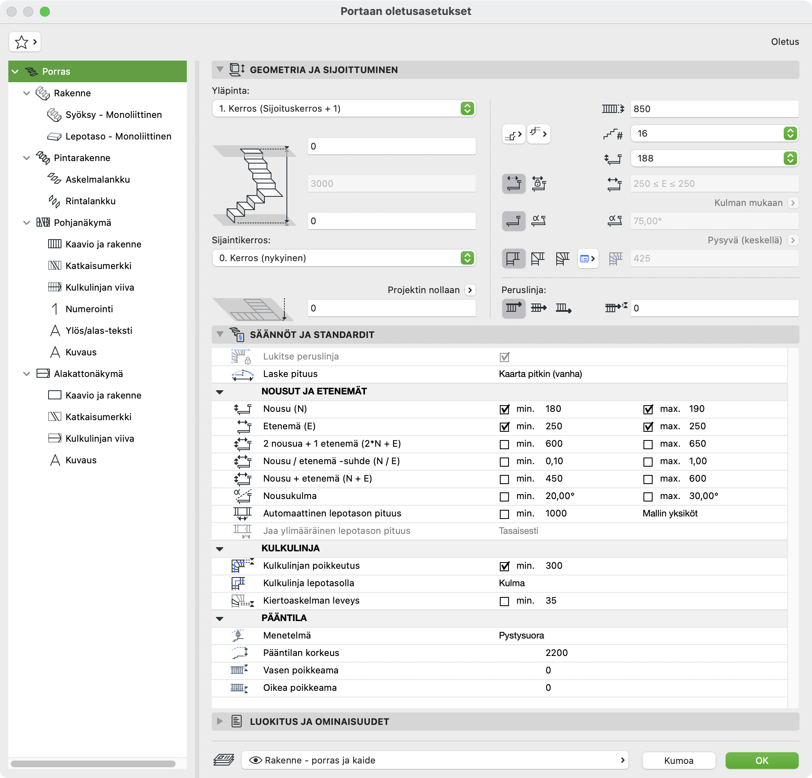
Task: Click the Geometria section header icon
Action: [x=237, y=70]
